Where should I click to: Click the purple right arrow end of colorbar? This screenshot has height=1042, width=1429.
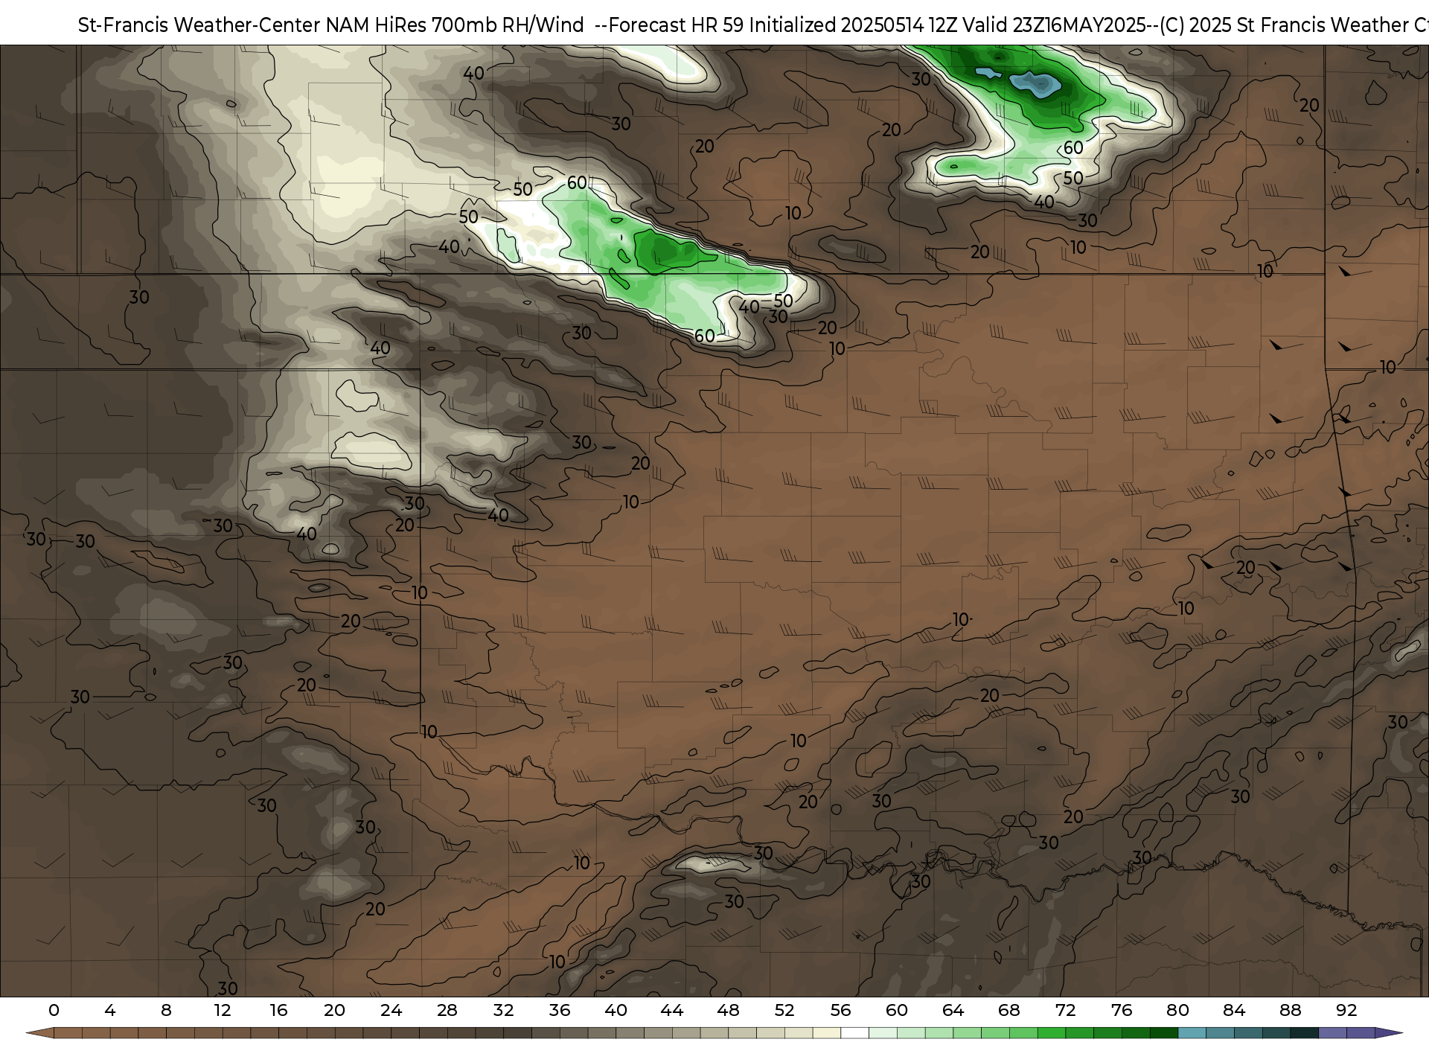(1389, 1034)
